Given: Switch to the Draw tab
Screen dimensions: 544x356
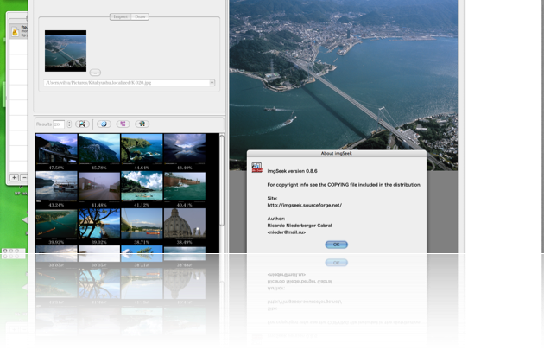Looking at the screenshot, I should (138, 16).
